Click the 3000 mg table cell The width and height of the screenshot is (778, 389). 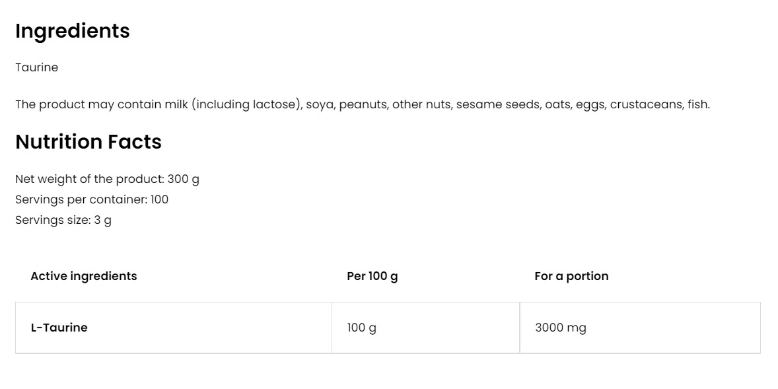click(x=560, y=328)
